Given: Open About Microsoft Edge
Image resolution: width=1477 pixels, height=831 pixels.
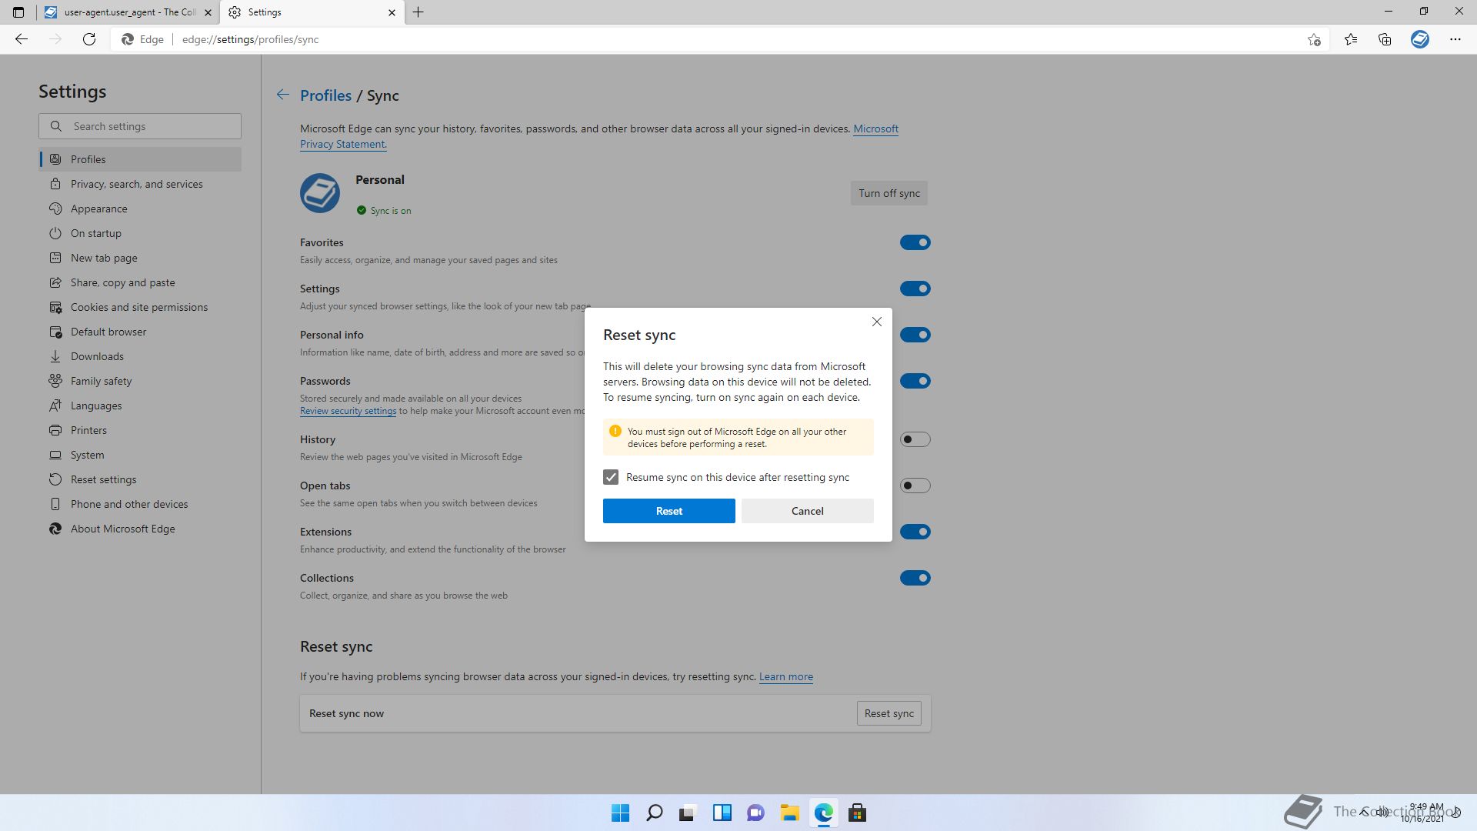Looking at the screenshot, I should 140,529.
